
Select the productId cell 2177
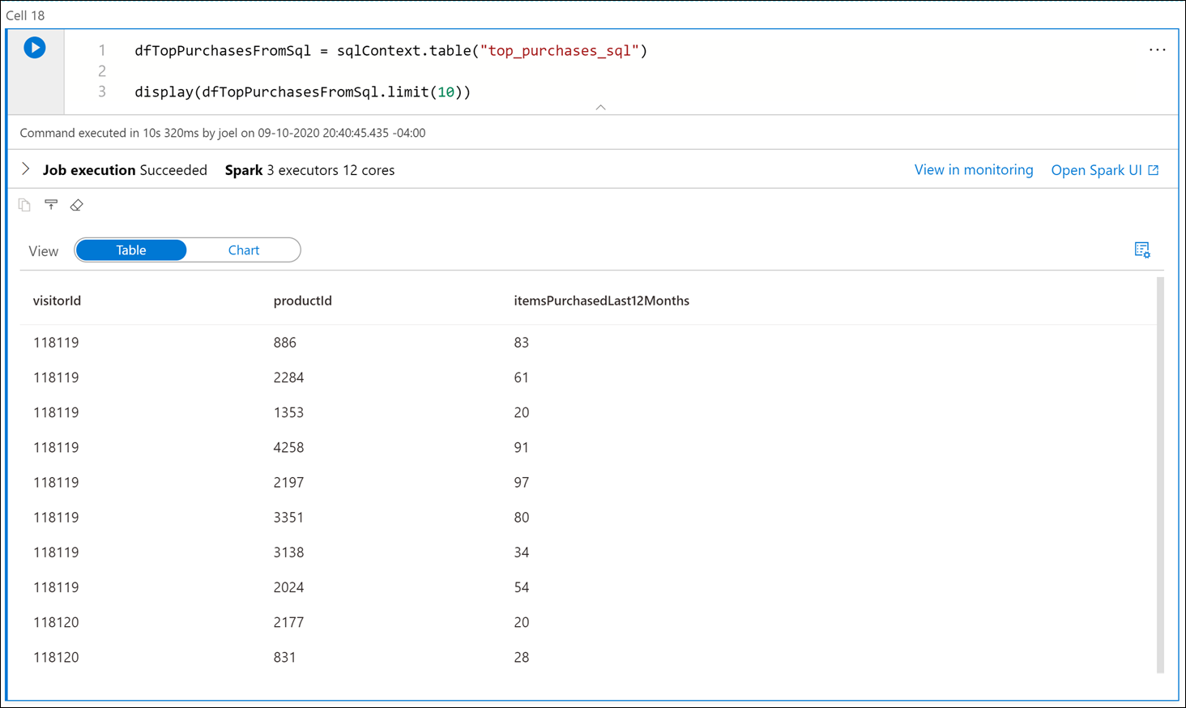coord(288,621)
